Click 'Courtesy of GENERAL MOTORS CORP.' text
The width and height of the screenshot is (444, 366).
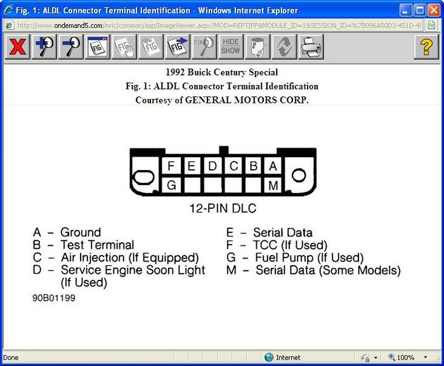click(222, 100)
